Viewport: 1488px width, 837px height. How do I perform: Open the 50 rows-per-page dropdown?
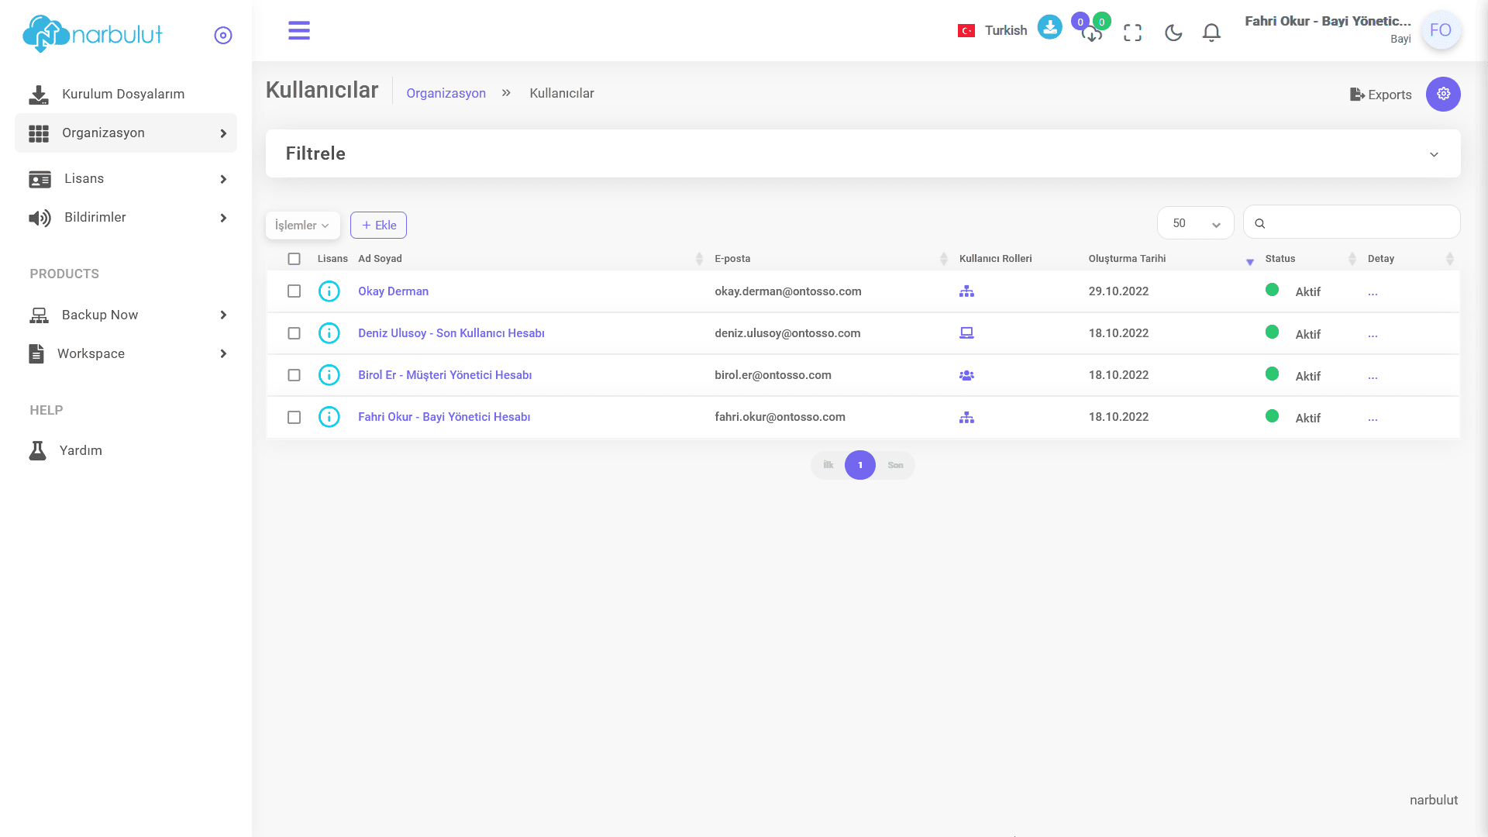[1195, 223]
